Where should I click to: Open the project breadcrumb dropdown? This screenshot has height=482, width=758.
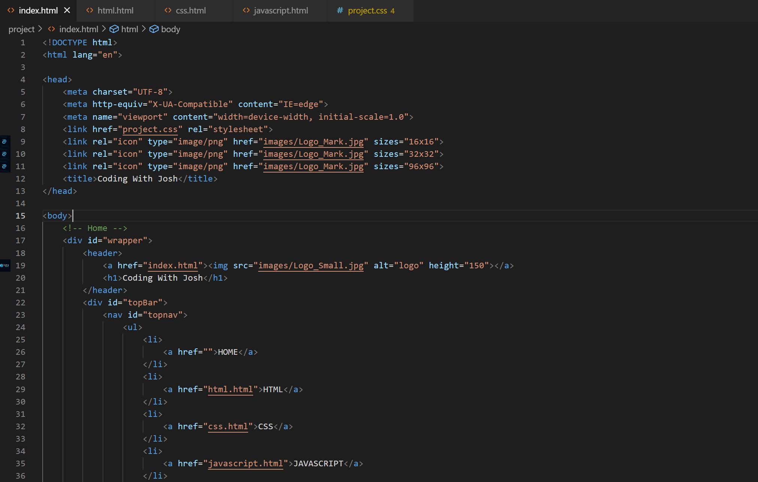coord(21,29)
